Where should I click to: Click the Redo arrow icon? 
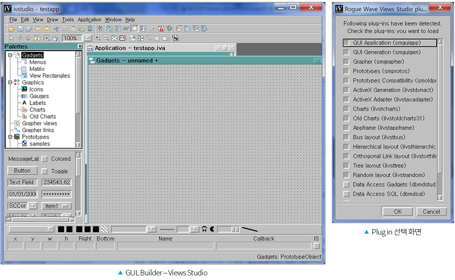[47, 28]
